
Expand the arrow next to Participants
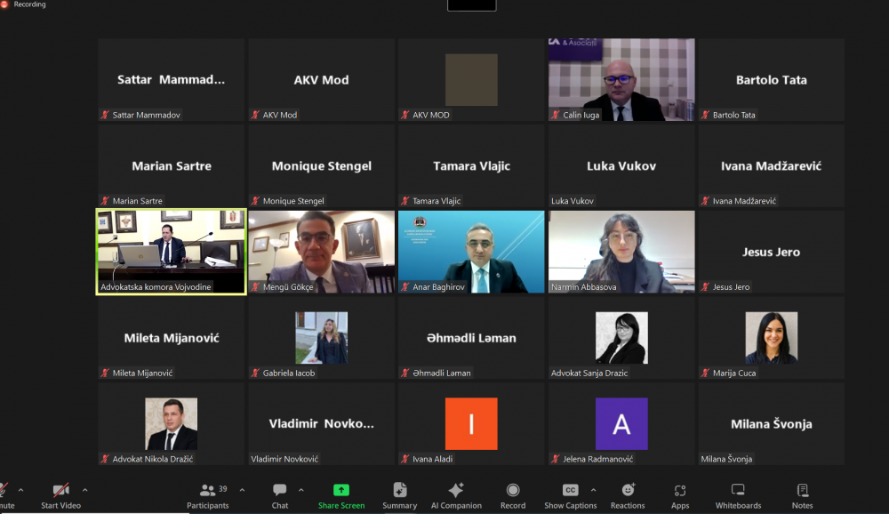(x=242, y=490)
